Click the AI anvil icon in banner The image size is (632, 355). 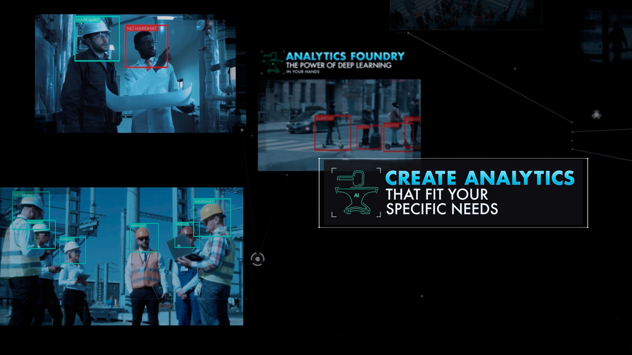pos(356,193)
